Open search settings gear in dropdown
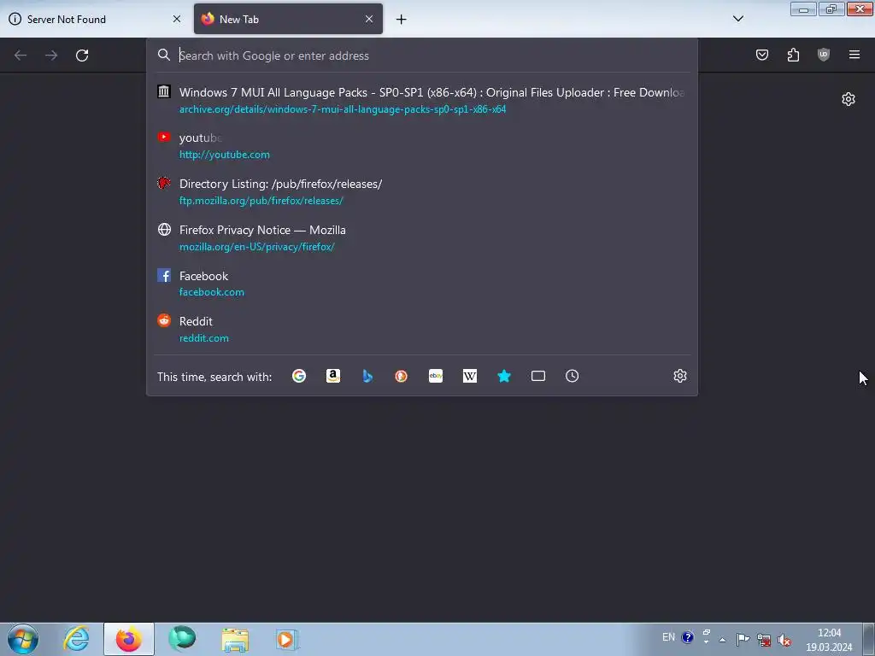The height and width of the screenshot is (656, 875). coord(679,376)
